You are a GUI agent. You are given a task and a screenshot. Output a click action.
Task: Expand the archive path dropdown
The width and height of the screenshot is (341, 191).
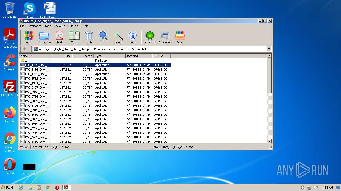269,49
